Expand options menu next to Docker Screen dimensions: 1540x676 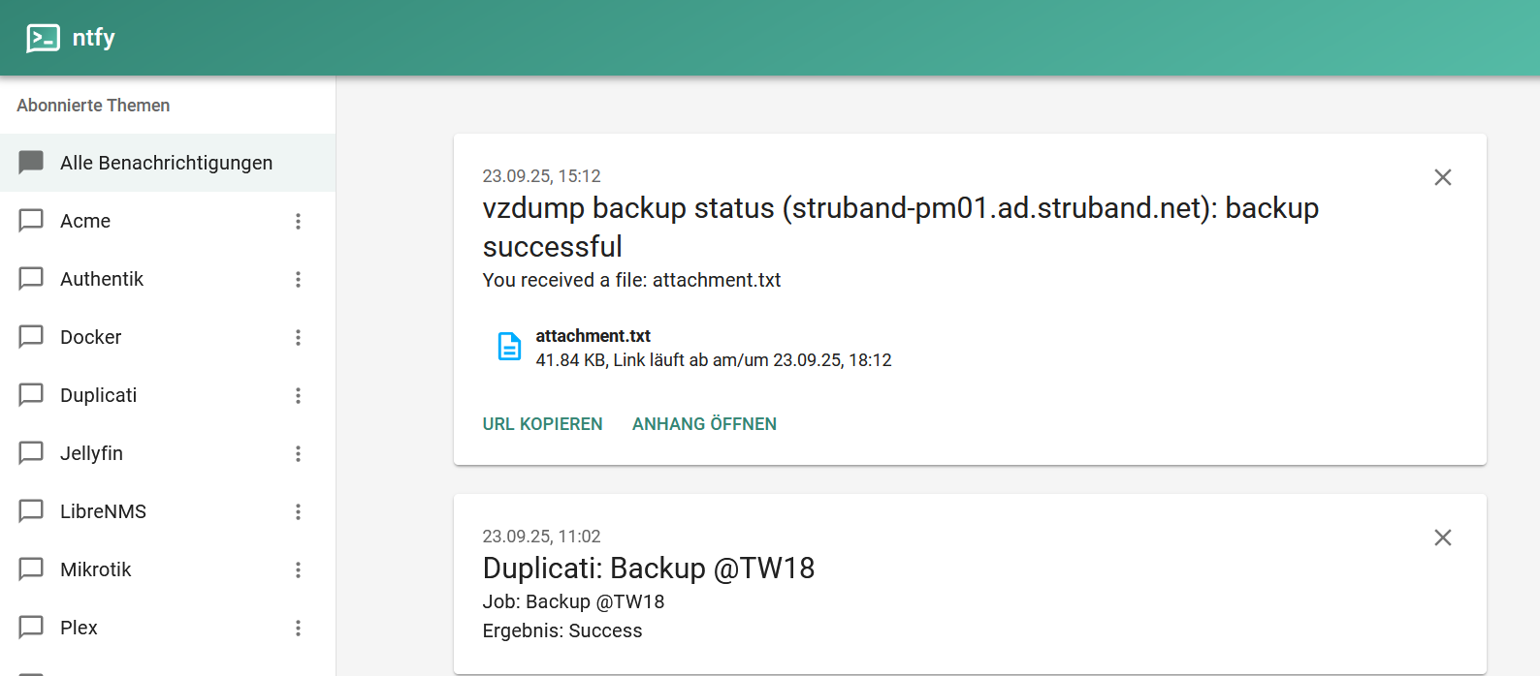(x=298, y=337)
